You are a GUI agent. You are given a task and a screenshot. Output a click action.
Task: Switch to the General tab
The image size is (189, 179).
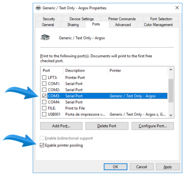[48, 25]
